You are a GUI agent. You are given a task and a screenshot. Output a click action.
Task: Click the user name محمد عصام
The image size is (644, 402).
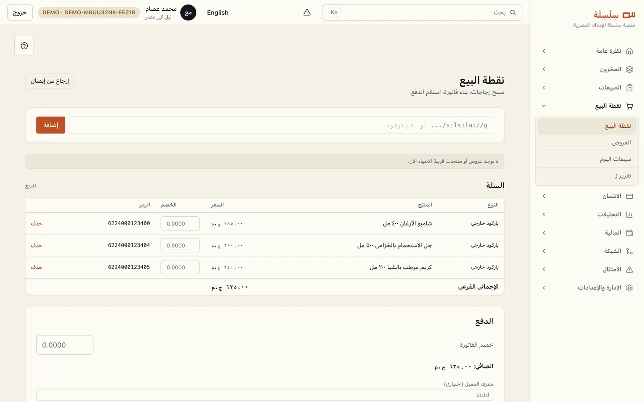[x=161, y=9]
